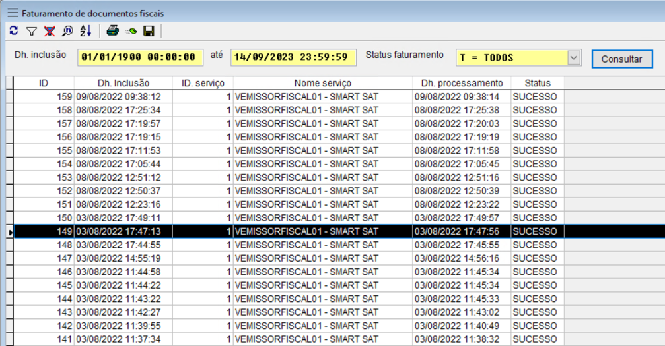This screenshot has height=346, width=665.
Task: Expand the Status faturamento dropdown
Action: coord(573,58)
